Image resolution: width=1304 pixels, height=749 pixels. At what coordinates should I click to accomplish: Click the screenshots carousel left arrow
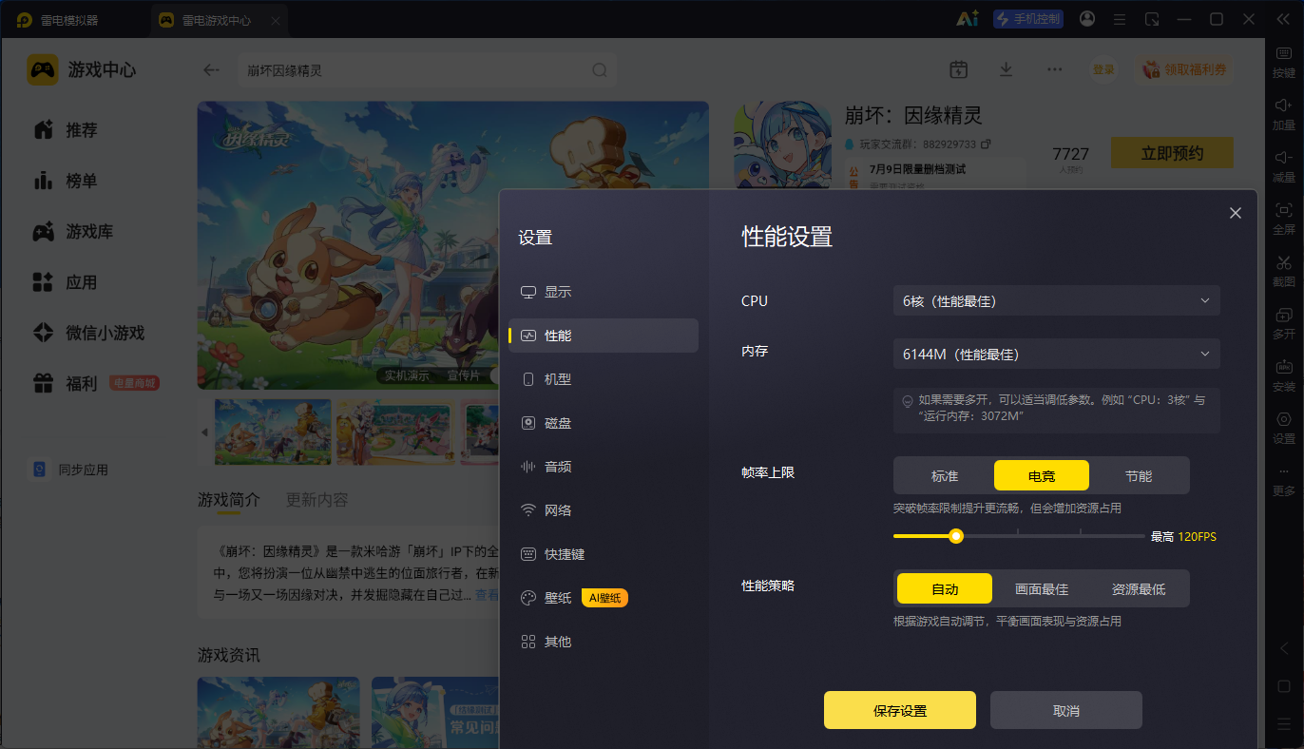click(204, 432)
